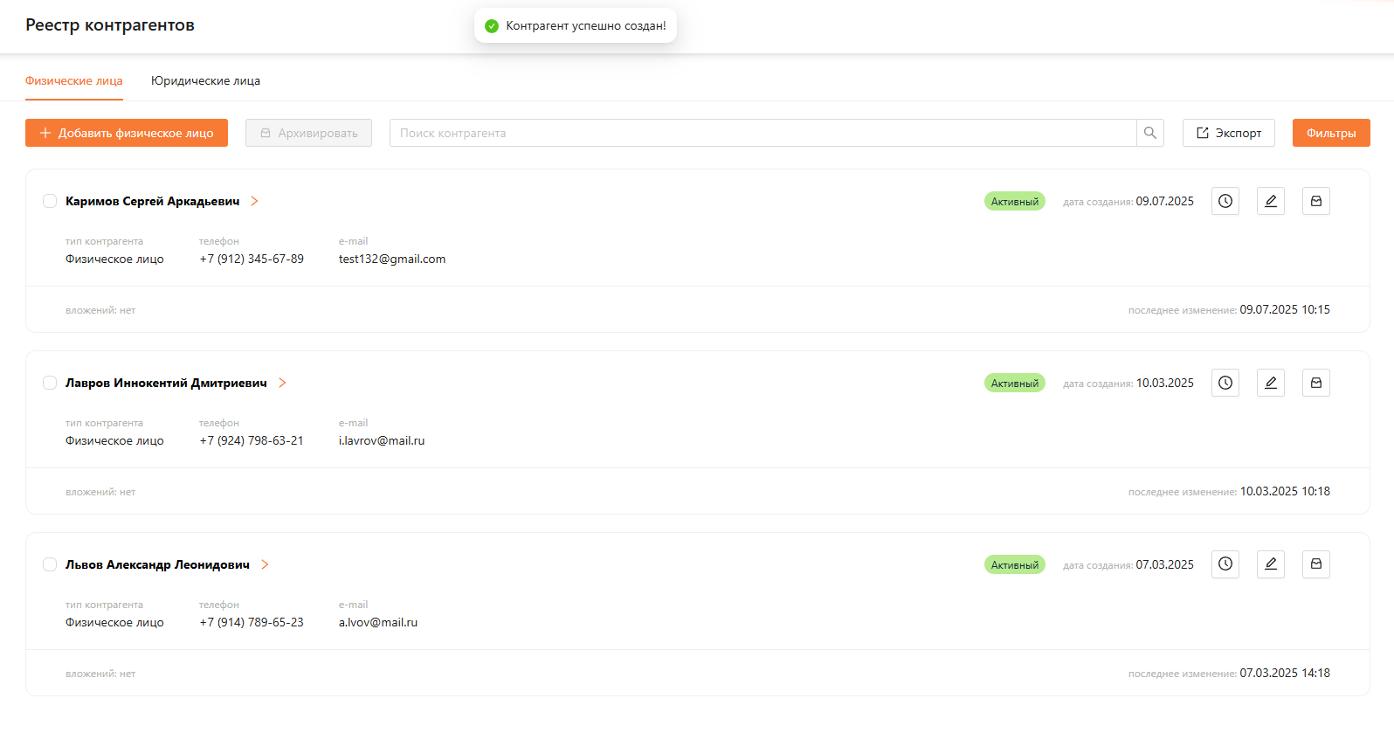
Task: Open history for Каримов Сергей Аркадьевич
Action: pos(1225,201)
